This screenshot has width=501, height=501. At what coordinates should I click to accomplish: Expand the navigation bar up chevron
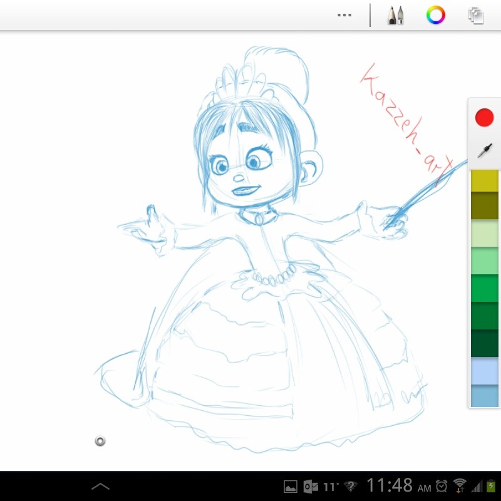coord(100,487)
